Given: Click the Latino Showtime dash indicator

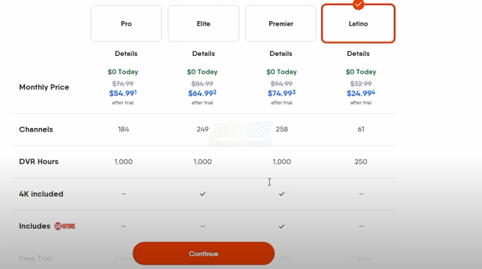Looking at the screenshot, I should (361, 226).
